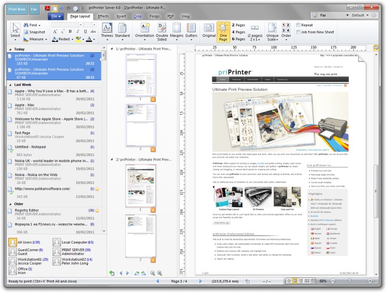The height and width of the screenshot is (293, 387).
Task: Open the File menu
Action: [56, 16]
